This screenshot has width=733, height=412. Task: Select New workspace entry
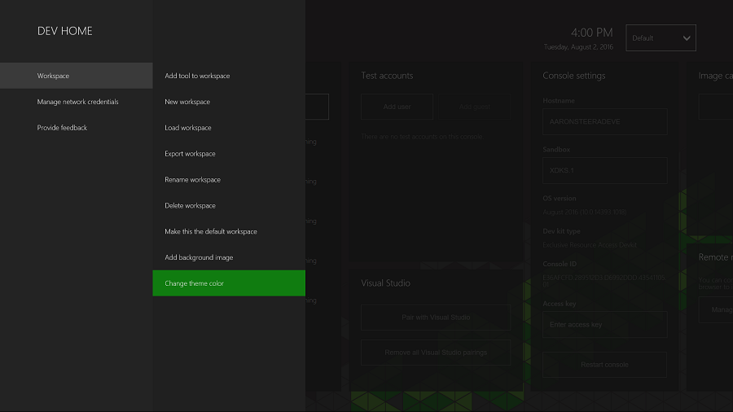[x=229, y=102]
